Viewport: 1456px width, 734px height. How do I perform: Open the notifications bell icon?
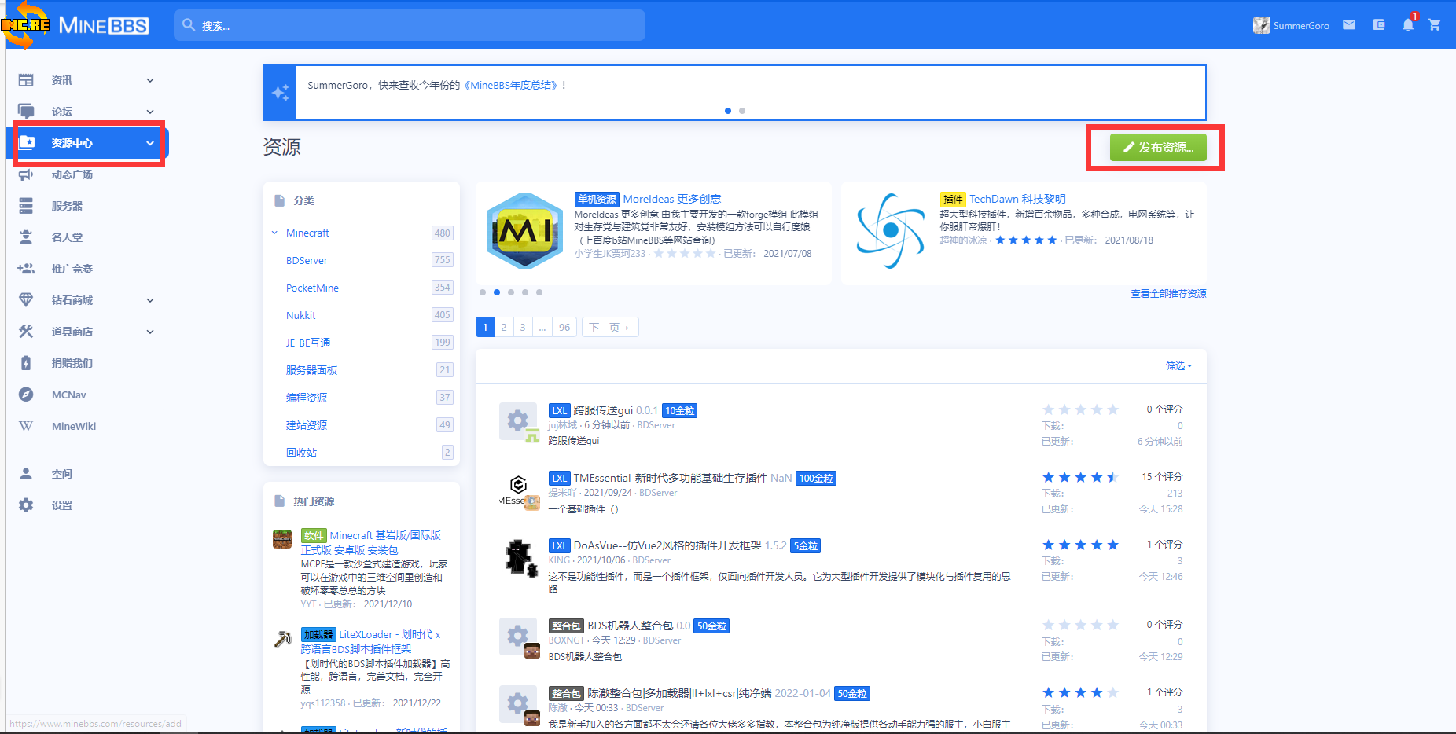tap(1407, 25)
